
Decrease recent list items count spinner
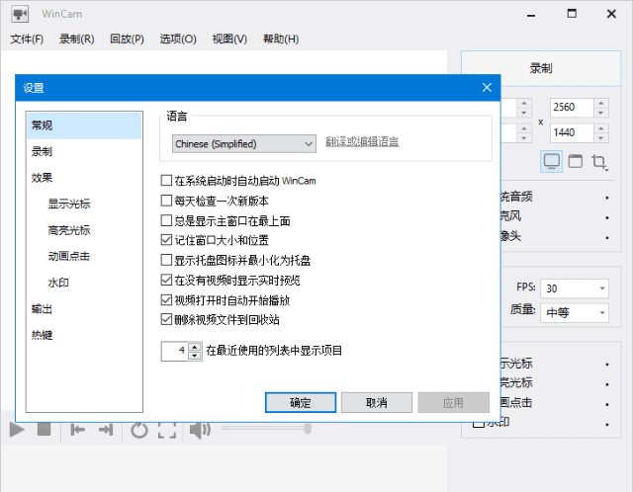pos(195,356)
